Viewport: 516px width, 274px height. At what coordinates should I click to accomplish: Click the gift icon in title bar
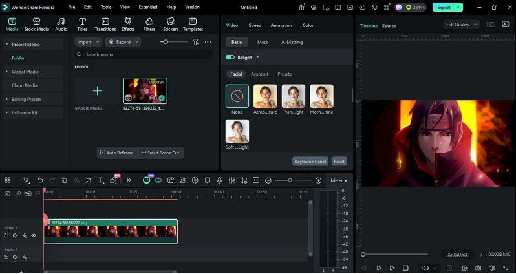301,7
